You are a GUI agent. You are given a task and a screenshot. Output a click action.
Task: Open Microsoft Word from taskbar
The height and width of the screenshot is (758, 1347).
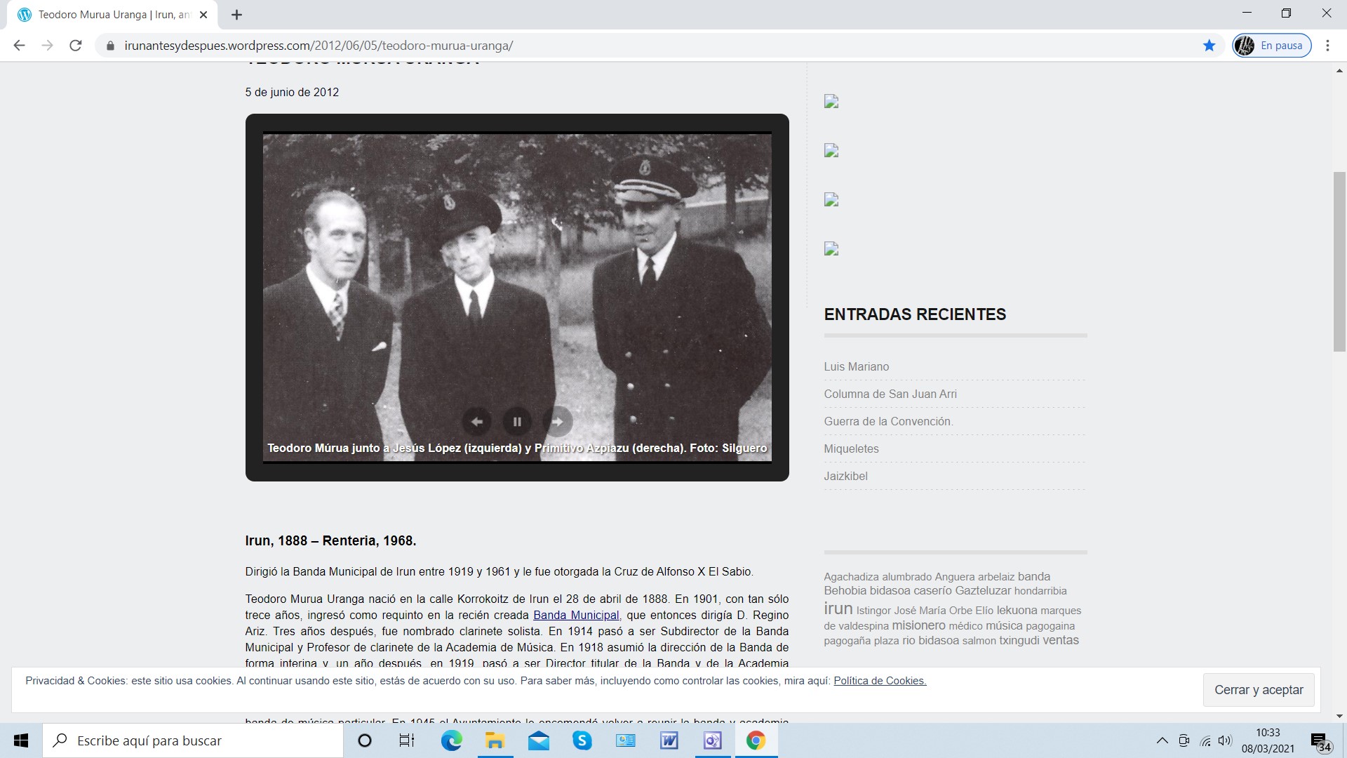(669, 740)
